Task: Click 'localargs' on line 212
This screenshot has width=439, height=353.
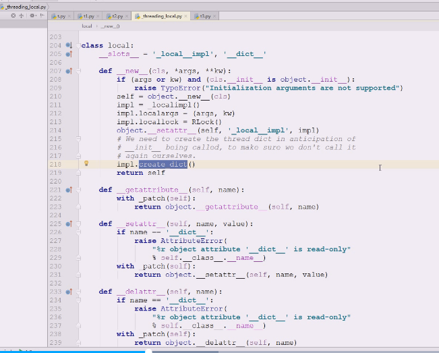Action: (x=158, y=113)
